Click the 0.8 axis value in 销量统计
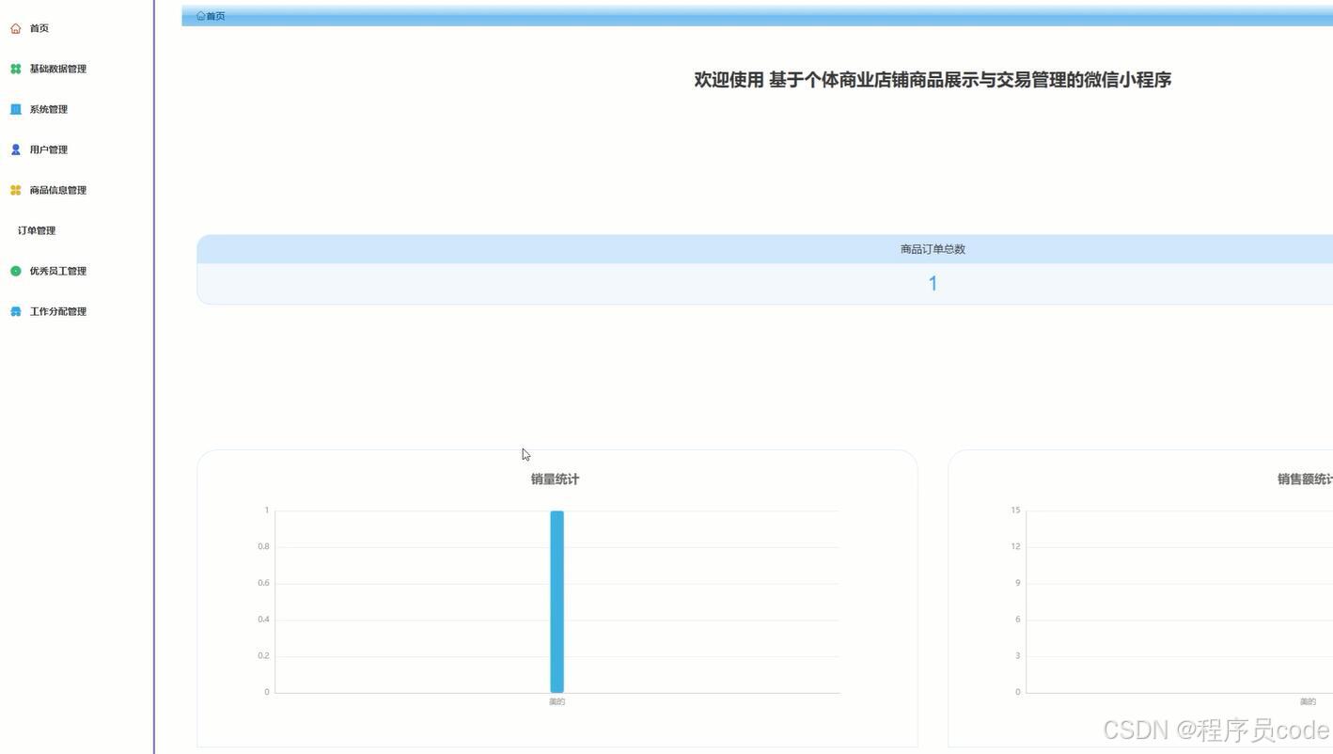The height and width of the screenshot is (754, 1333). point(263,546)
